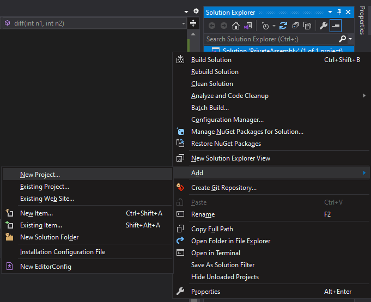
Task: Open Properties via the wrench toolbar icon
Action: pos(323,26)
